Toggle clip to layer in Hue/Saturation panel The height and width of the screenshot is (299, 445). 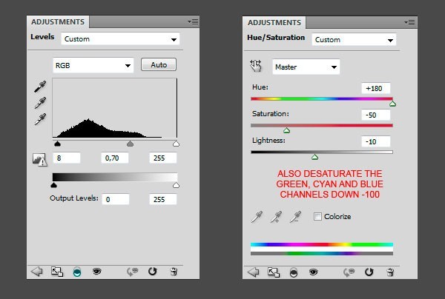[294, 272]
